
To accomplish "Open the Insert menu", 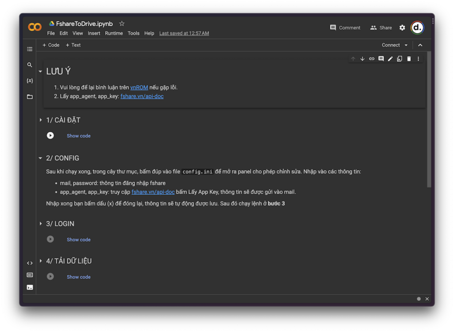I will click(x=94, y=33).
